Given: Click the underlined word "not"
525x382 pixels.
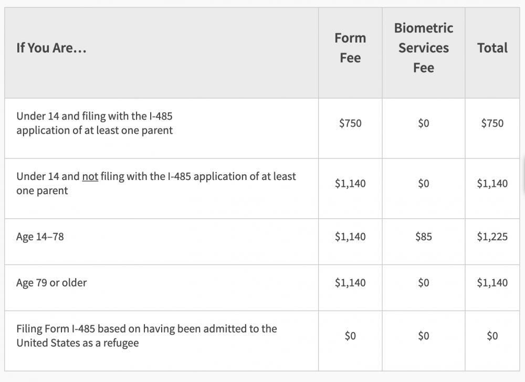Looking at the screenshot, I should pyautogui.click(x=90, y=177).
